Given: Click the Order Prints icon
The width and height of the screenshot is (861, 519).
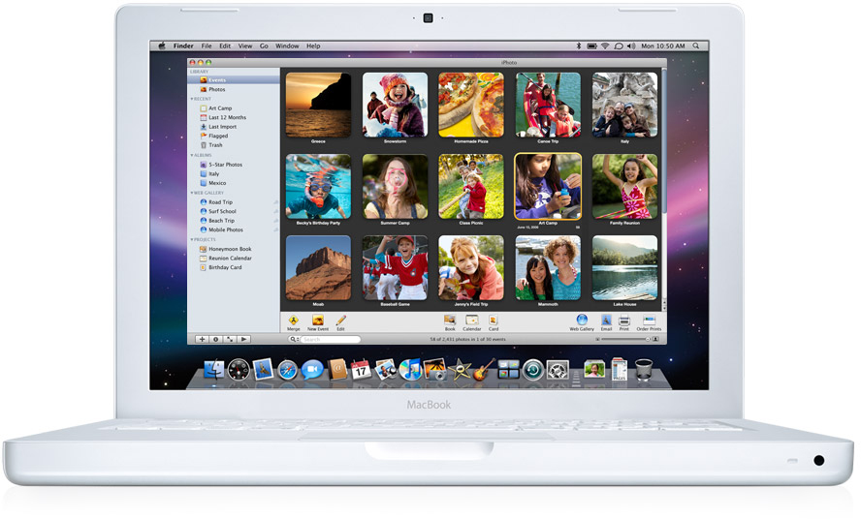Looking at the screenshot, I should click(649, 320).
